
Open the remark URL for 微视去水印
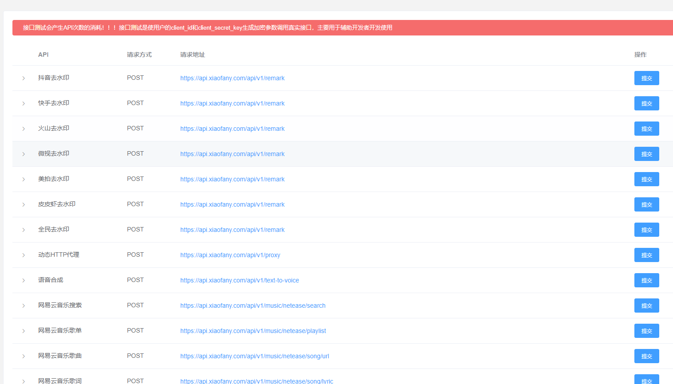pos(232,154)
